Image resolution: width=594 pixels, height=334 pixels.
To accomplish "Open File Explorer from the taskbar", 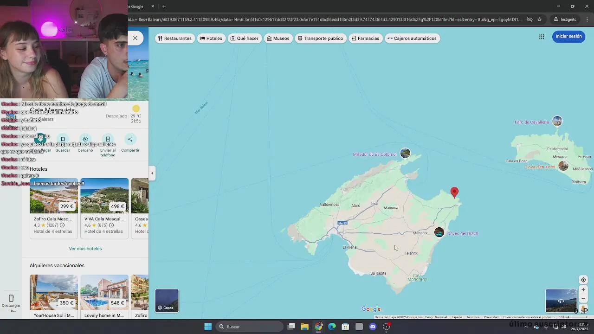I will [x=304, y=327].
